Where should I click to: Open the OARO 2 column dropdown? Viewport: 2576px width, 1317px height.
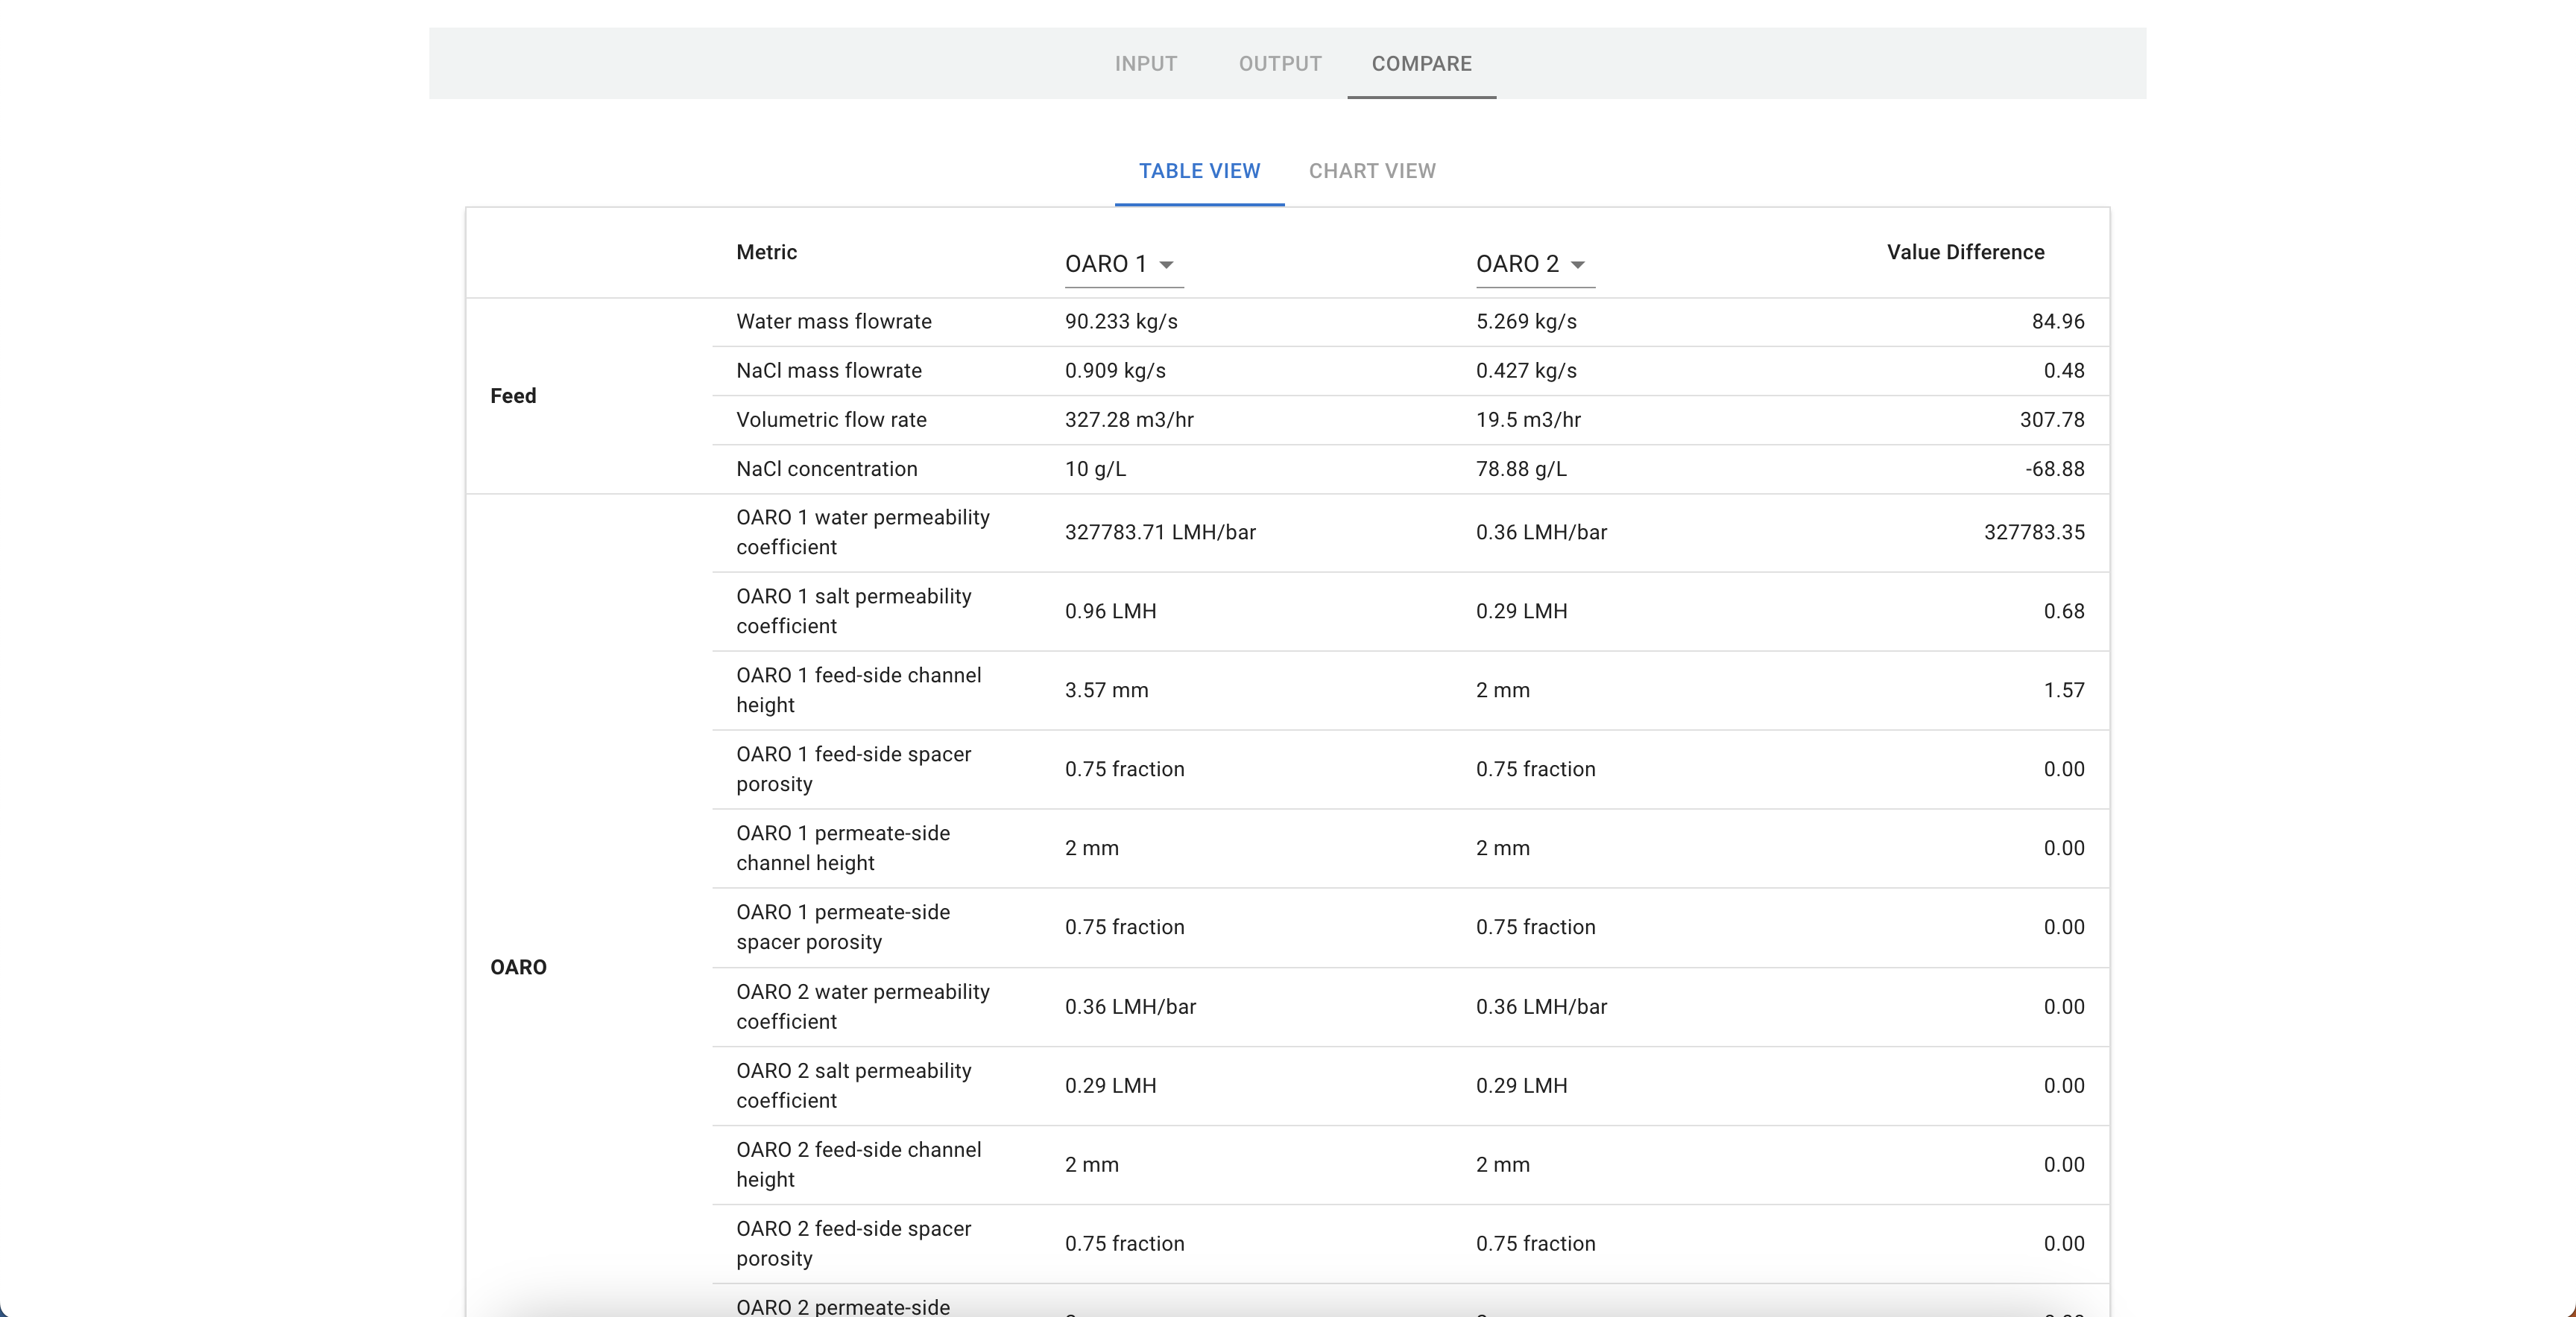(1535, 264)
